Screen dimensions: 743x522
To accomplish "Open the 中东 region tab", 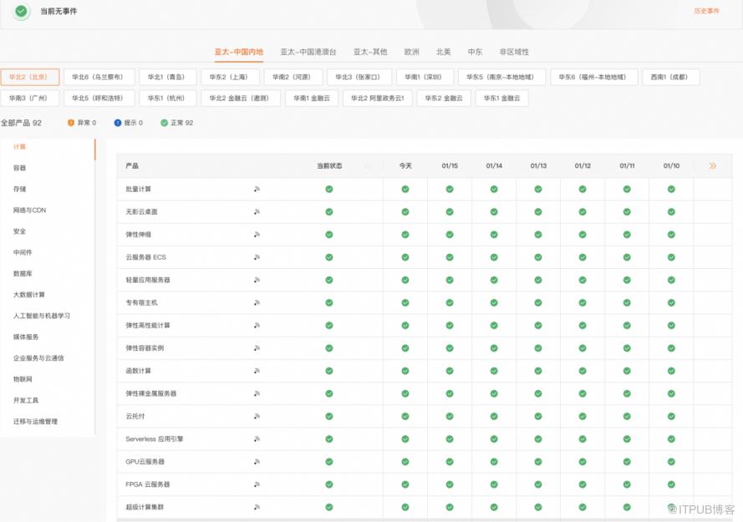I will 475,52.
